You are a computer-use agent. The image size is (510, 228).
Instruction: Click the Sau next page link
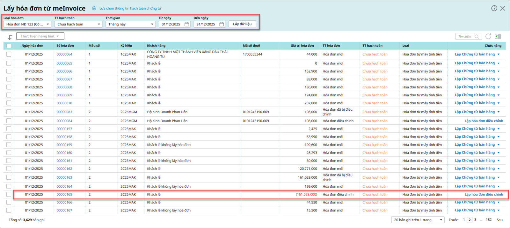point(499,220)
